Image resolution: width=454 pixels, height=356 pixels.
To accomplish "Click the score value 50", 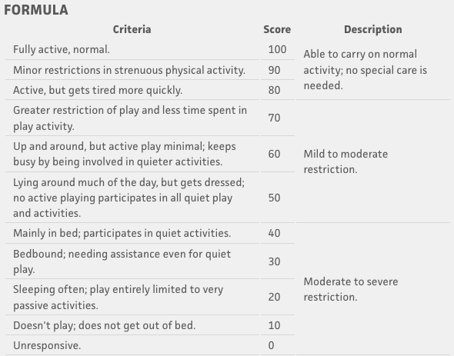I will coord(274,198).
